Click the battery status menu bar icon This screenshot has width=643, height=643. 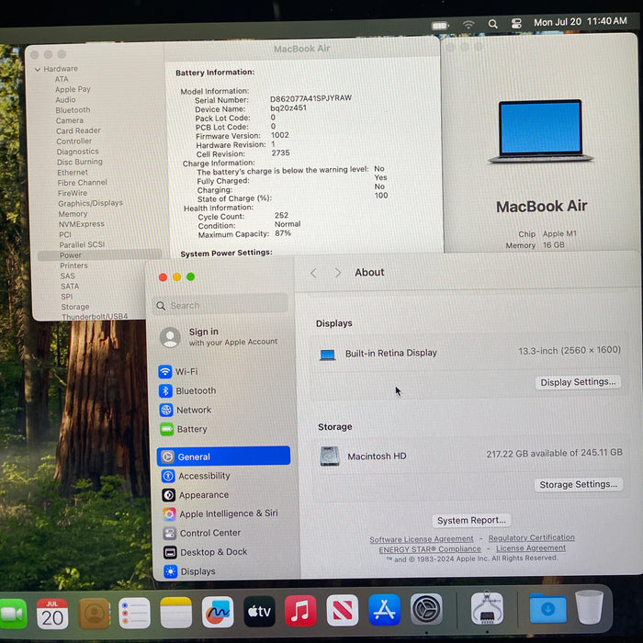(440, 26)
